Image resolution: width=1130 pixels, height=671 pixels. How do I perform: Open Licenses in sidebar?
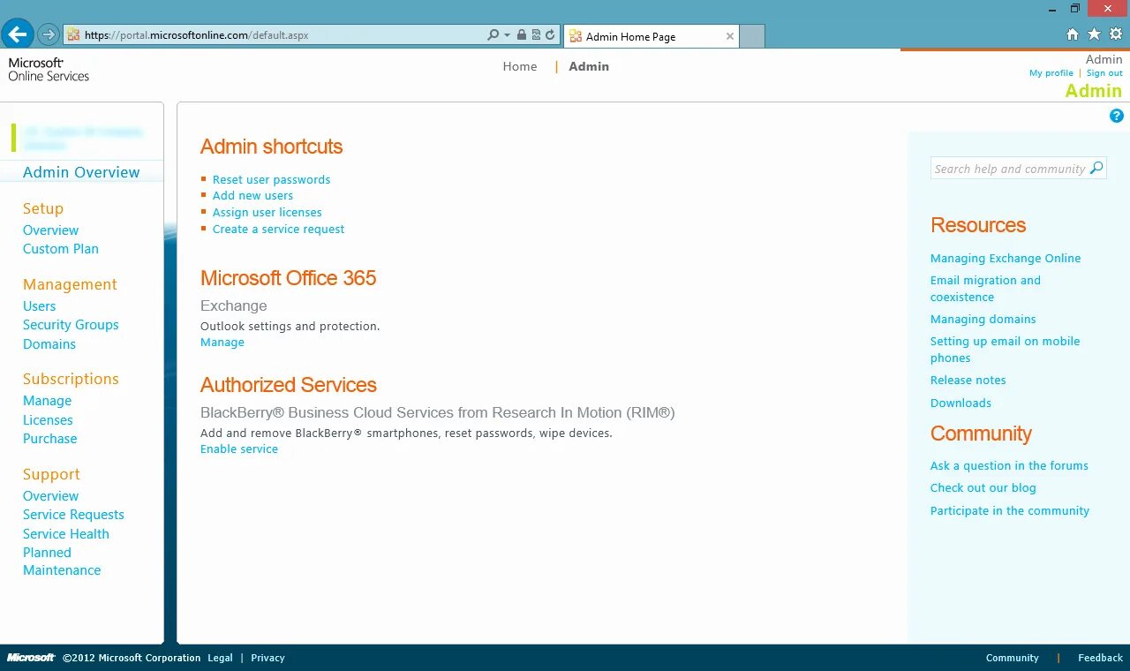point(48,420)
